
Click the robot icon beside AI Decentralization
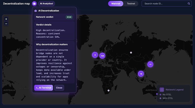pyautogui.click(x=36, y=11)
